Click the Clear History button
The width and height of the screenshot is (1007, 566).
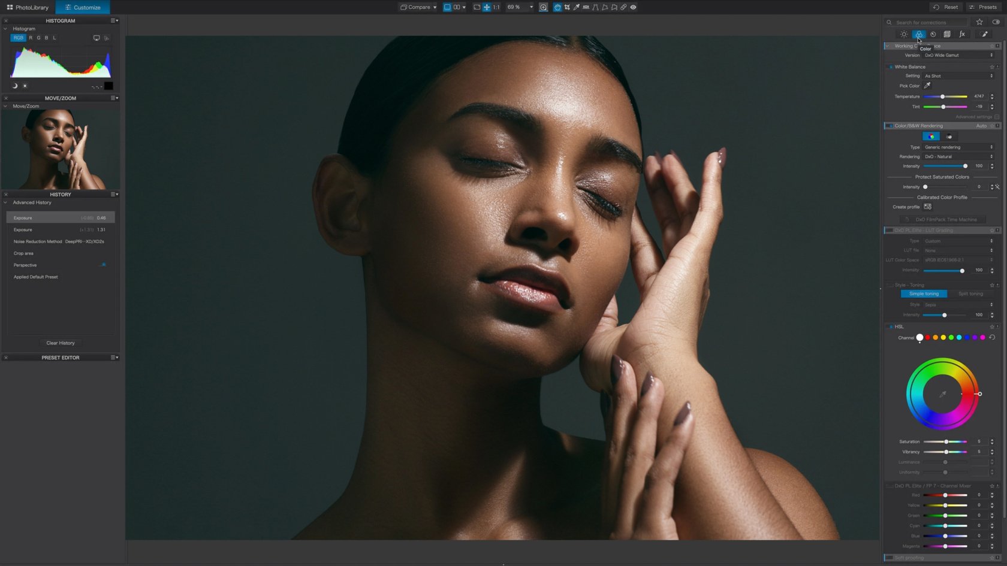(61, 343)
